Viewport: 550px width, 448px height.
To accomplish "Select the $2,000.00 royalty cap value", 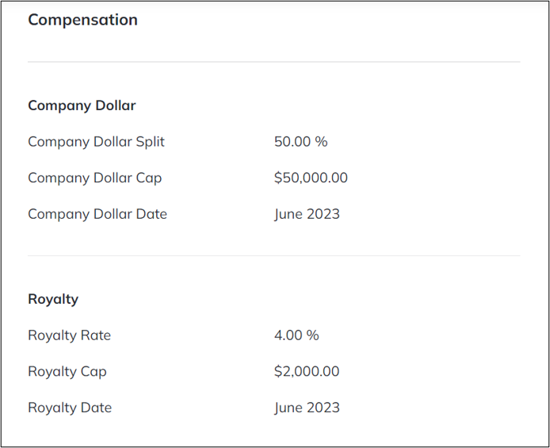I will pos(307,371).
